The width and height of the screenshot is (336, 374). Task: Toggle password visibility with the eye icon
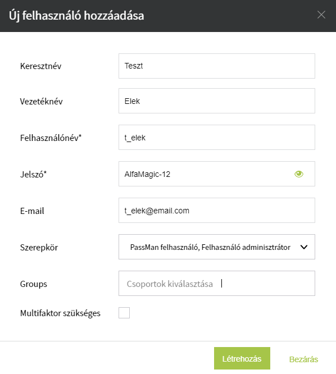(x=299, y=174)
